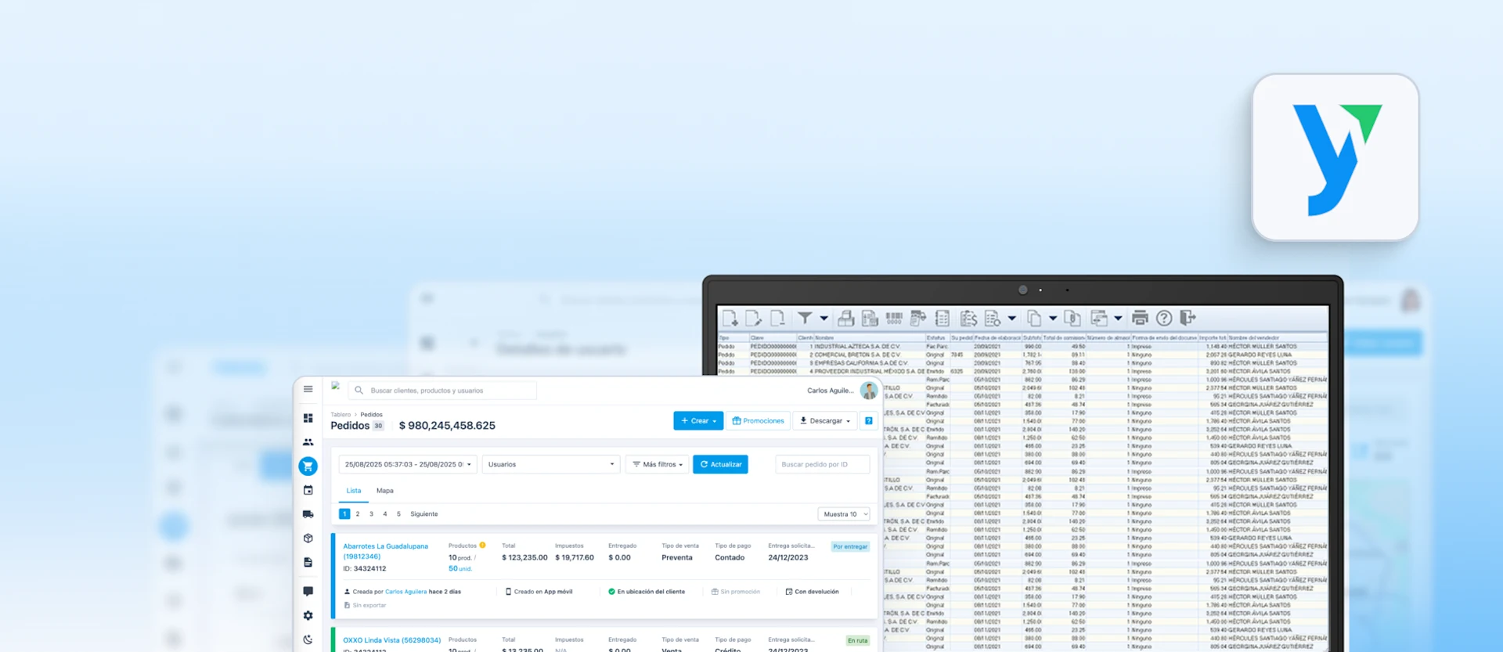
Task: Open the chat messages icon in the sidebar
Action: 308,591
